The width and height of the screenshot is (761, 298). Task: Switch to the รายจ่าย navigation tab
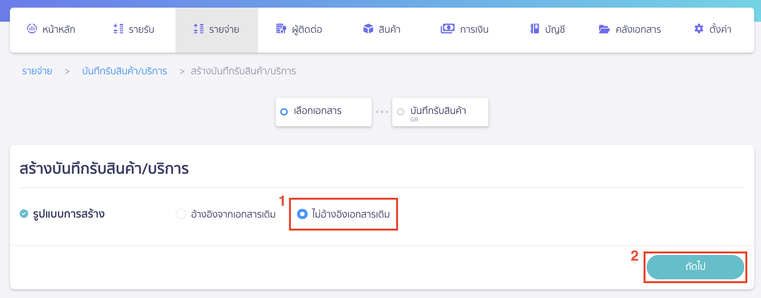pos(216,29)
